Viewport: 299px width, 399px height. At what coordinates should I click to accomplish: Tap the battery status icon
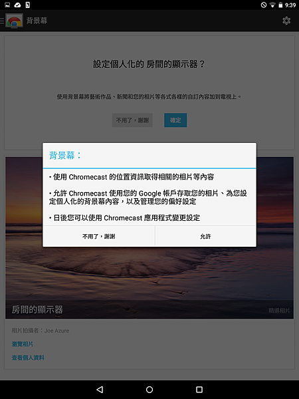click(x=280, y=5)
